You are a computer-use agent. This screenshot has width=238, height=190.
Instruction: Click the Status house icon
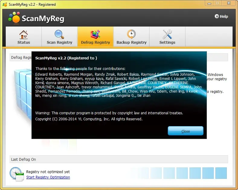pyautogui.click(x=24, y=35)
